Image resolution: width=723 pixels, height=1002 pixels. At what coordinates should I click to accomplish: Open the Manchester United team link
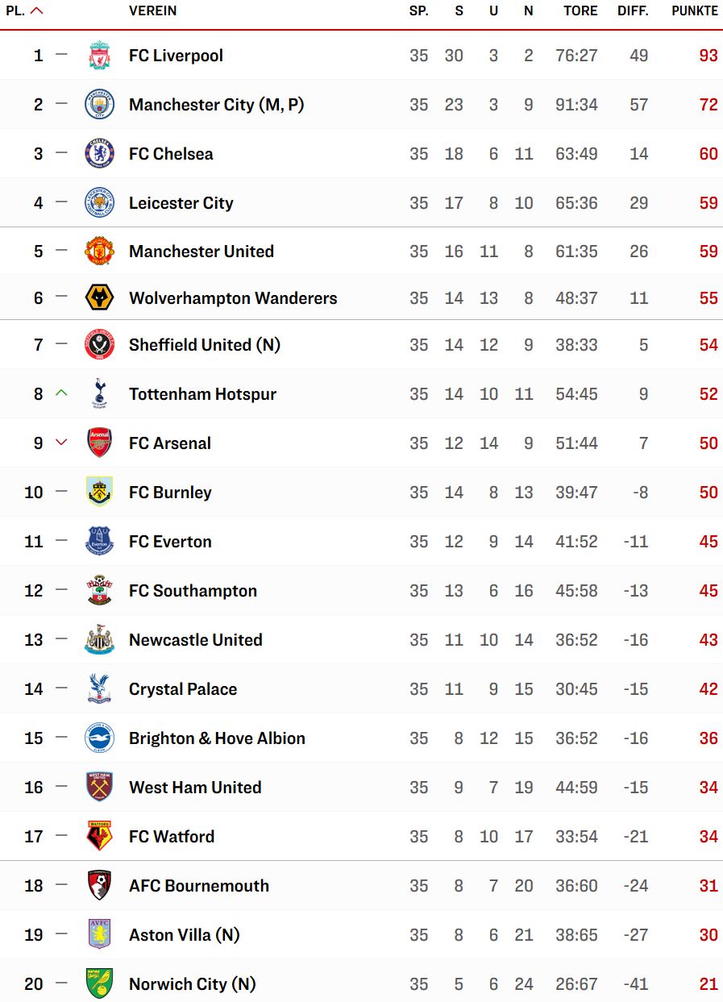202,252
